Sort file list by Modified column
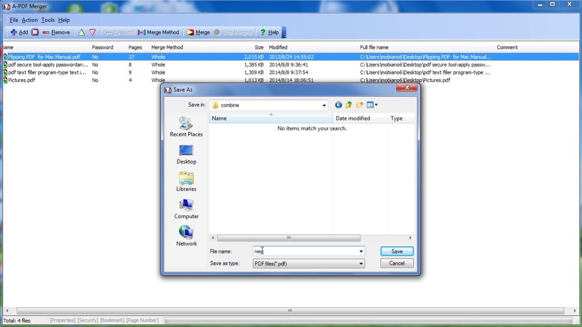The height and width of the screenshot is (327, 582). pyautogui.click(x=312, y=47)
